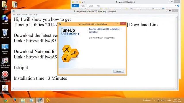Click the network icon in system tray
The image size is (184, 103).
pos(162,100)
